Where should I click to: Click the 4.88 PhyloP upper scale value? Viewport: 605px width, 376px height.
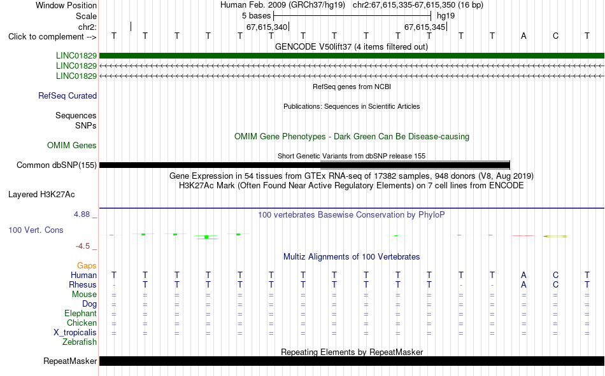coord(82,214)
